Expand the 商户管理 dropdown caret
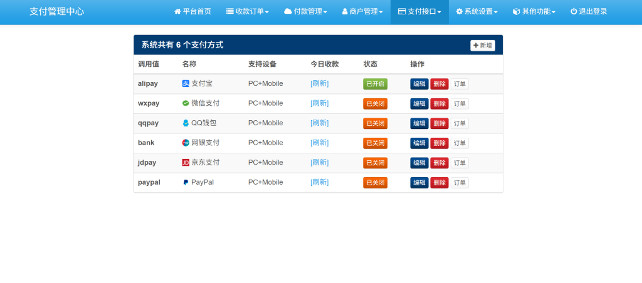The width and height of the screenshot is (642, 283). pos(381,13)
